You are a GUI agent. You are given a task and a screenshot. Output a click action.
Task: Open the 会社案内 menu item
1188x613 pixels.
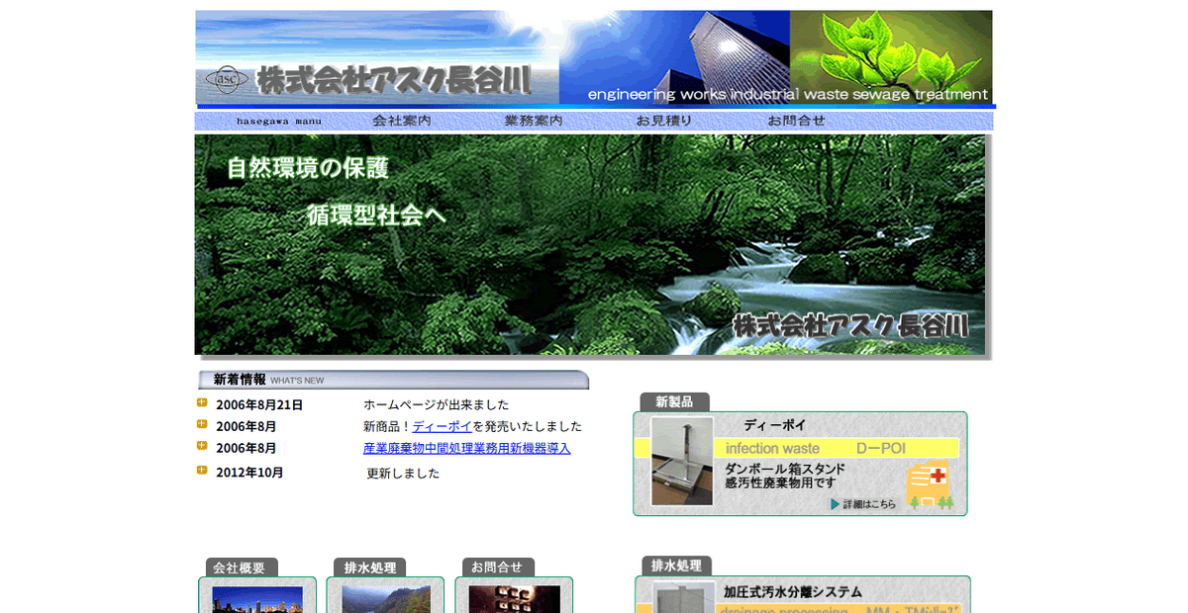tap(400, 120)
